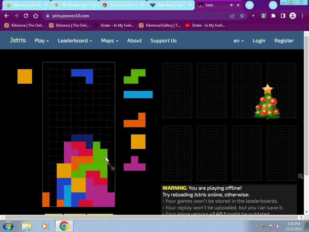
Task: Expand the Play dropdown menu
Action: [42, 41]
